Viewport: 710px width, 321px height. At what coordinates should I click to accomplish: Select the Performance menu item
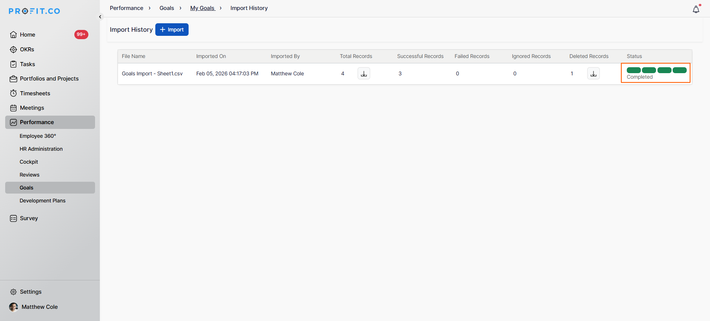(50, 122)
